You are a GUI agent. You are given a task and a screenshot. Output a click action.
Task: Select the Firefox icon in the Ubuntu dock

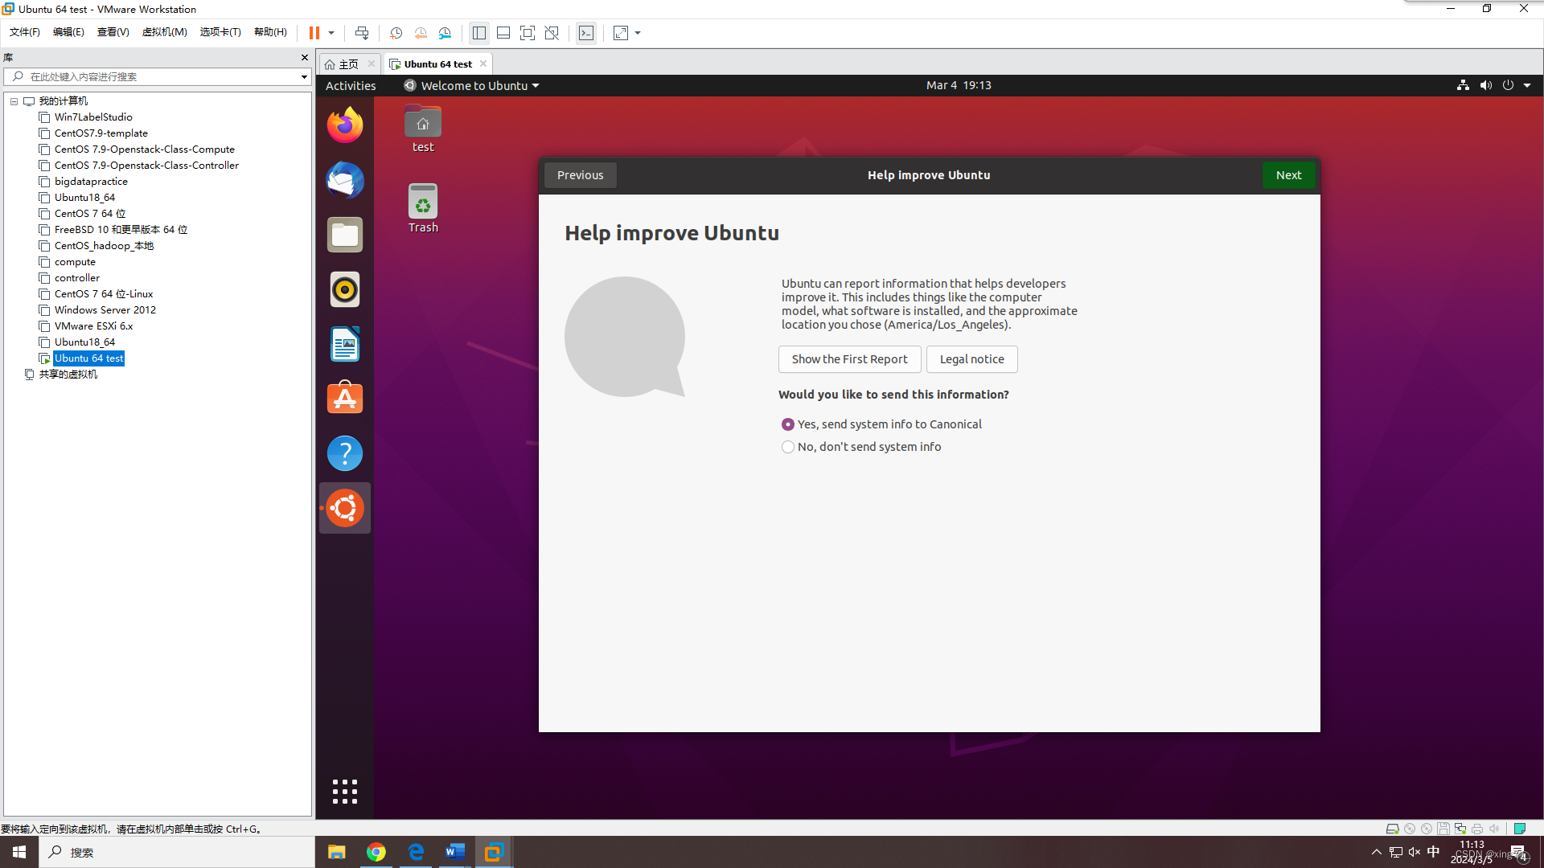tap(344, 125)
